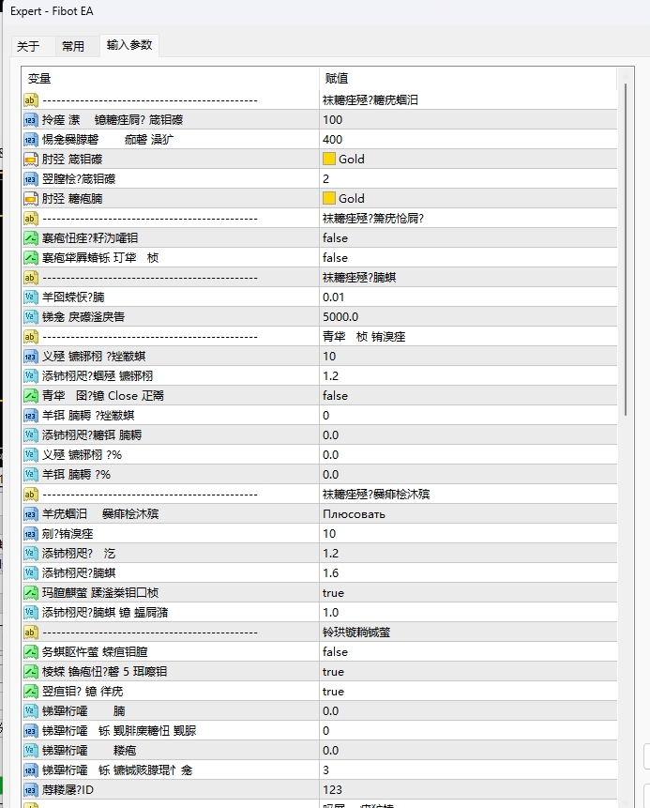Screen dimensions: 650x808
Task: Click the variable name containing 'Close'
Action: 103,396
